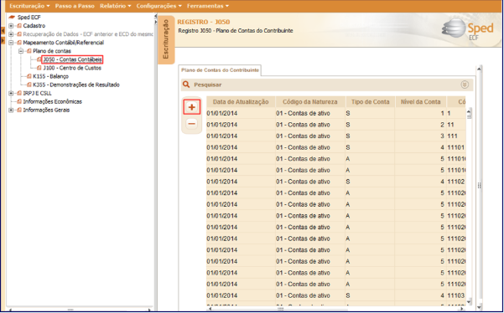Remove account using the minus button

click(x=192, y=124)
